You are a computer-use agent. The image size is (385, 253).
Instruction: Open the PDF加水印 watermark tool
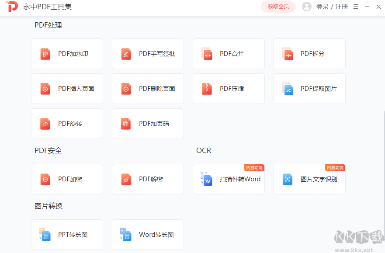coord(67,54)
